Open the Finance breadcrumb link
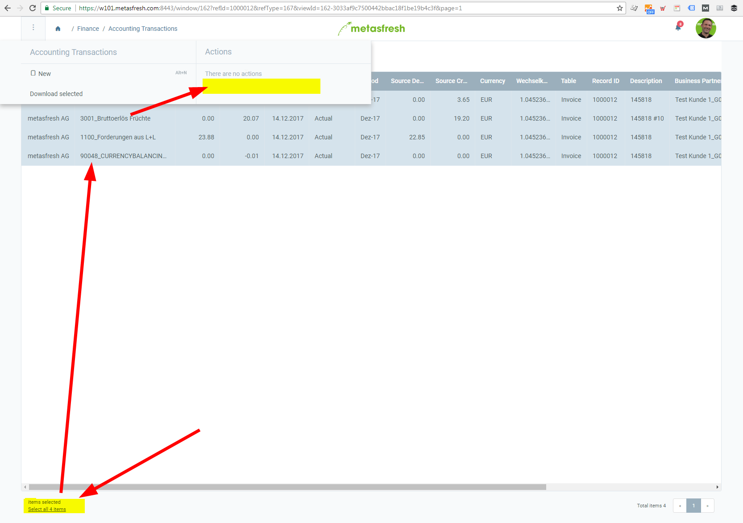Image resolution: width=743 pixels, height=523 pixels. pyautogui.click(x=88, y=28)
